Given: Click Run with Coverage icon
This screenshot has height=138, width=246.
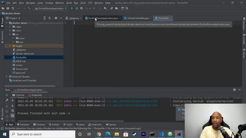Looking at the screenshot, I should (x=82, y=8).
